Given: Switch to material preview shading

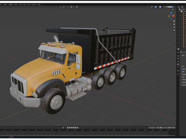Looking at the screenshot, I should [x=171, y=7].
